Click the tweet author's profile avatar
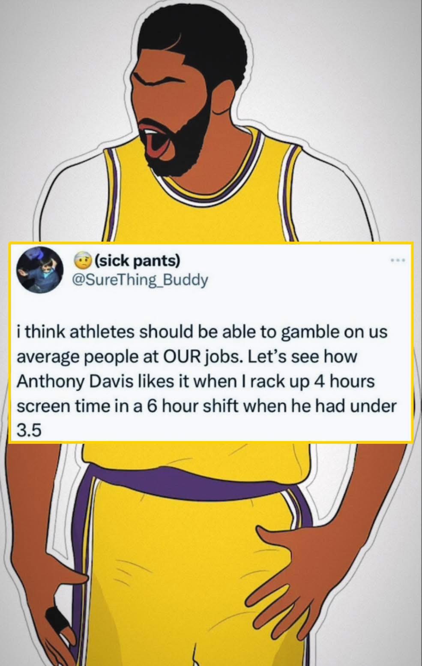The width and height of the screenshot is (422, 666). [x=40, y=269]
